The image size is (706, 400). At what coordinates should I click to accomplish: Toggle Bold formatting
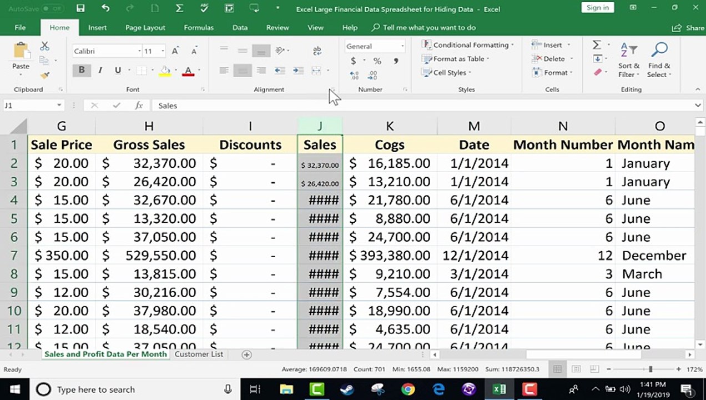(82, 70)
